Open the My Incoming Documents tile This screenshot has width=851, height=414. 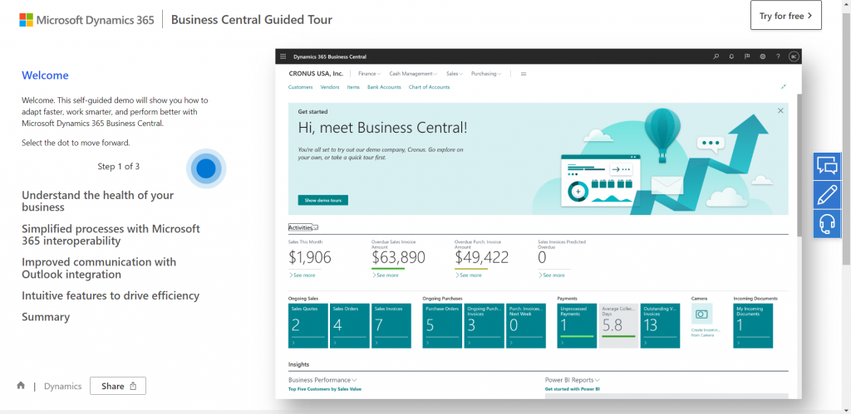[753, 326]
